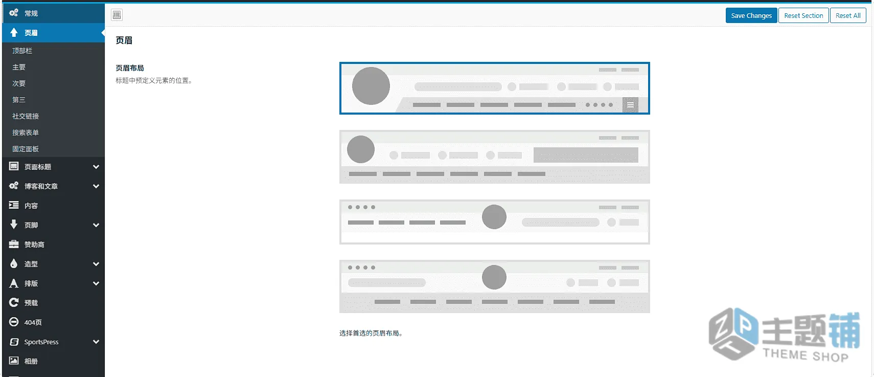This screenshot has width=874, height=377.
Task: Open the 常规 settings section
Action: [x=53, y=13]
